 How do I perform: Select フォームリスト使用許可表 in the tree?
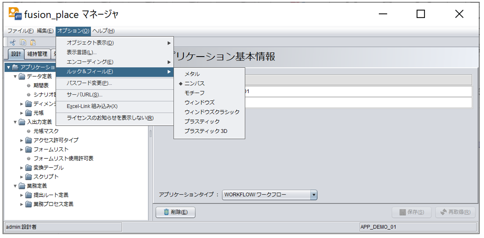pyautogui.click(x=63, y=158)
